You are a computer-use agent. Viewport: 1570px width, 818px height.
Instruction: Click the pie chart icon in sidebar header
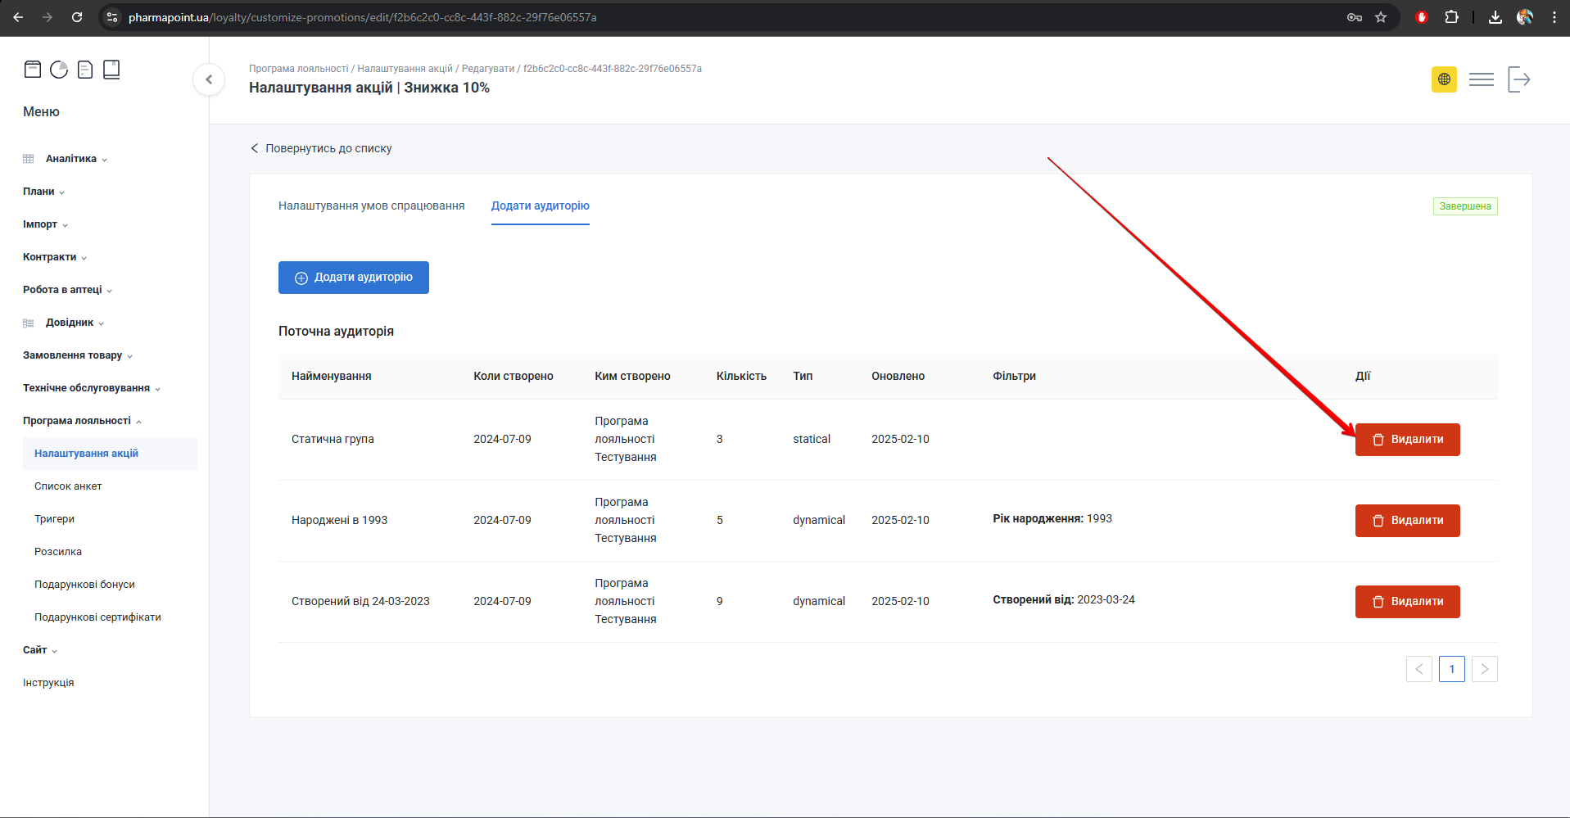coord(59,70)
